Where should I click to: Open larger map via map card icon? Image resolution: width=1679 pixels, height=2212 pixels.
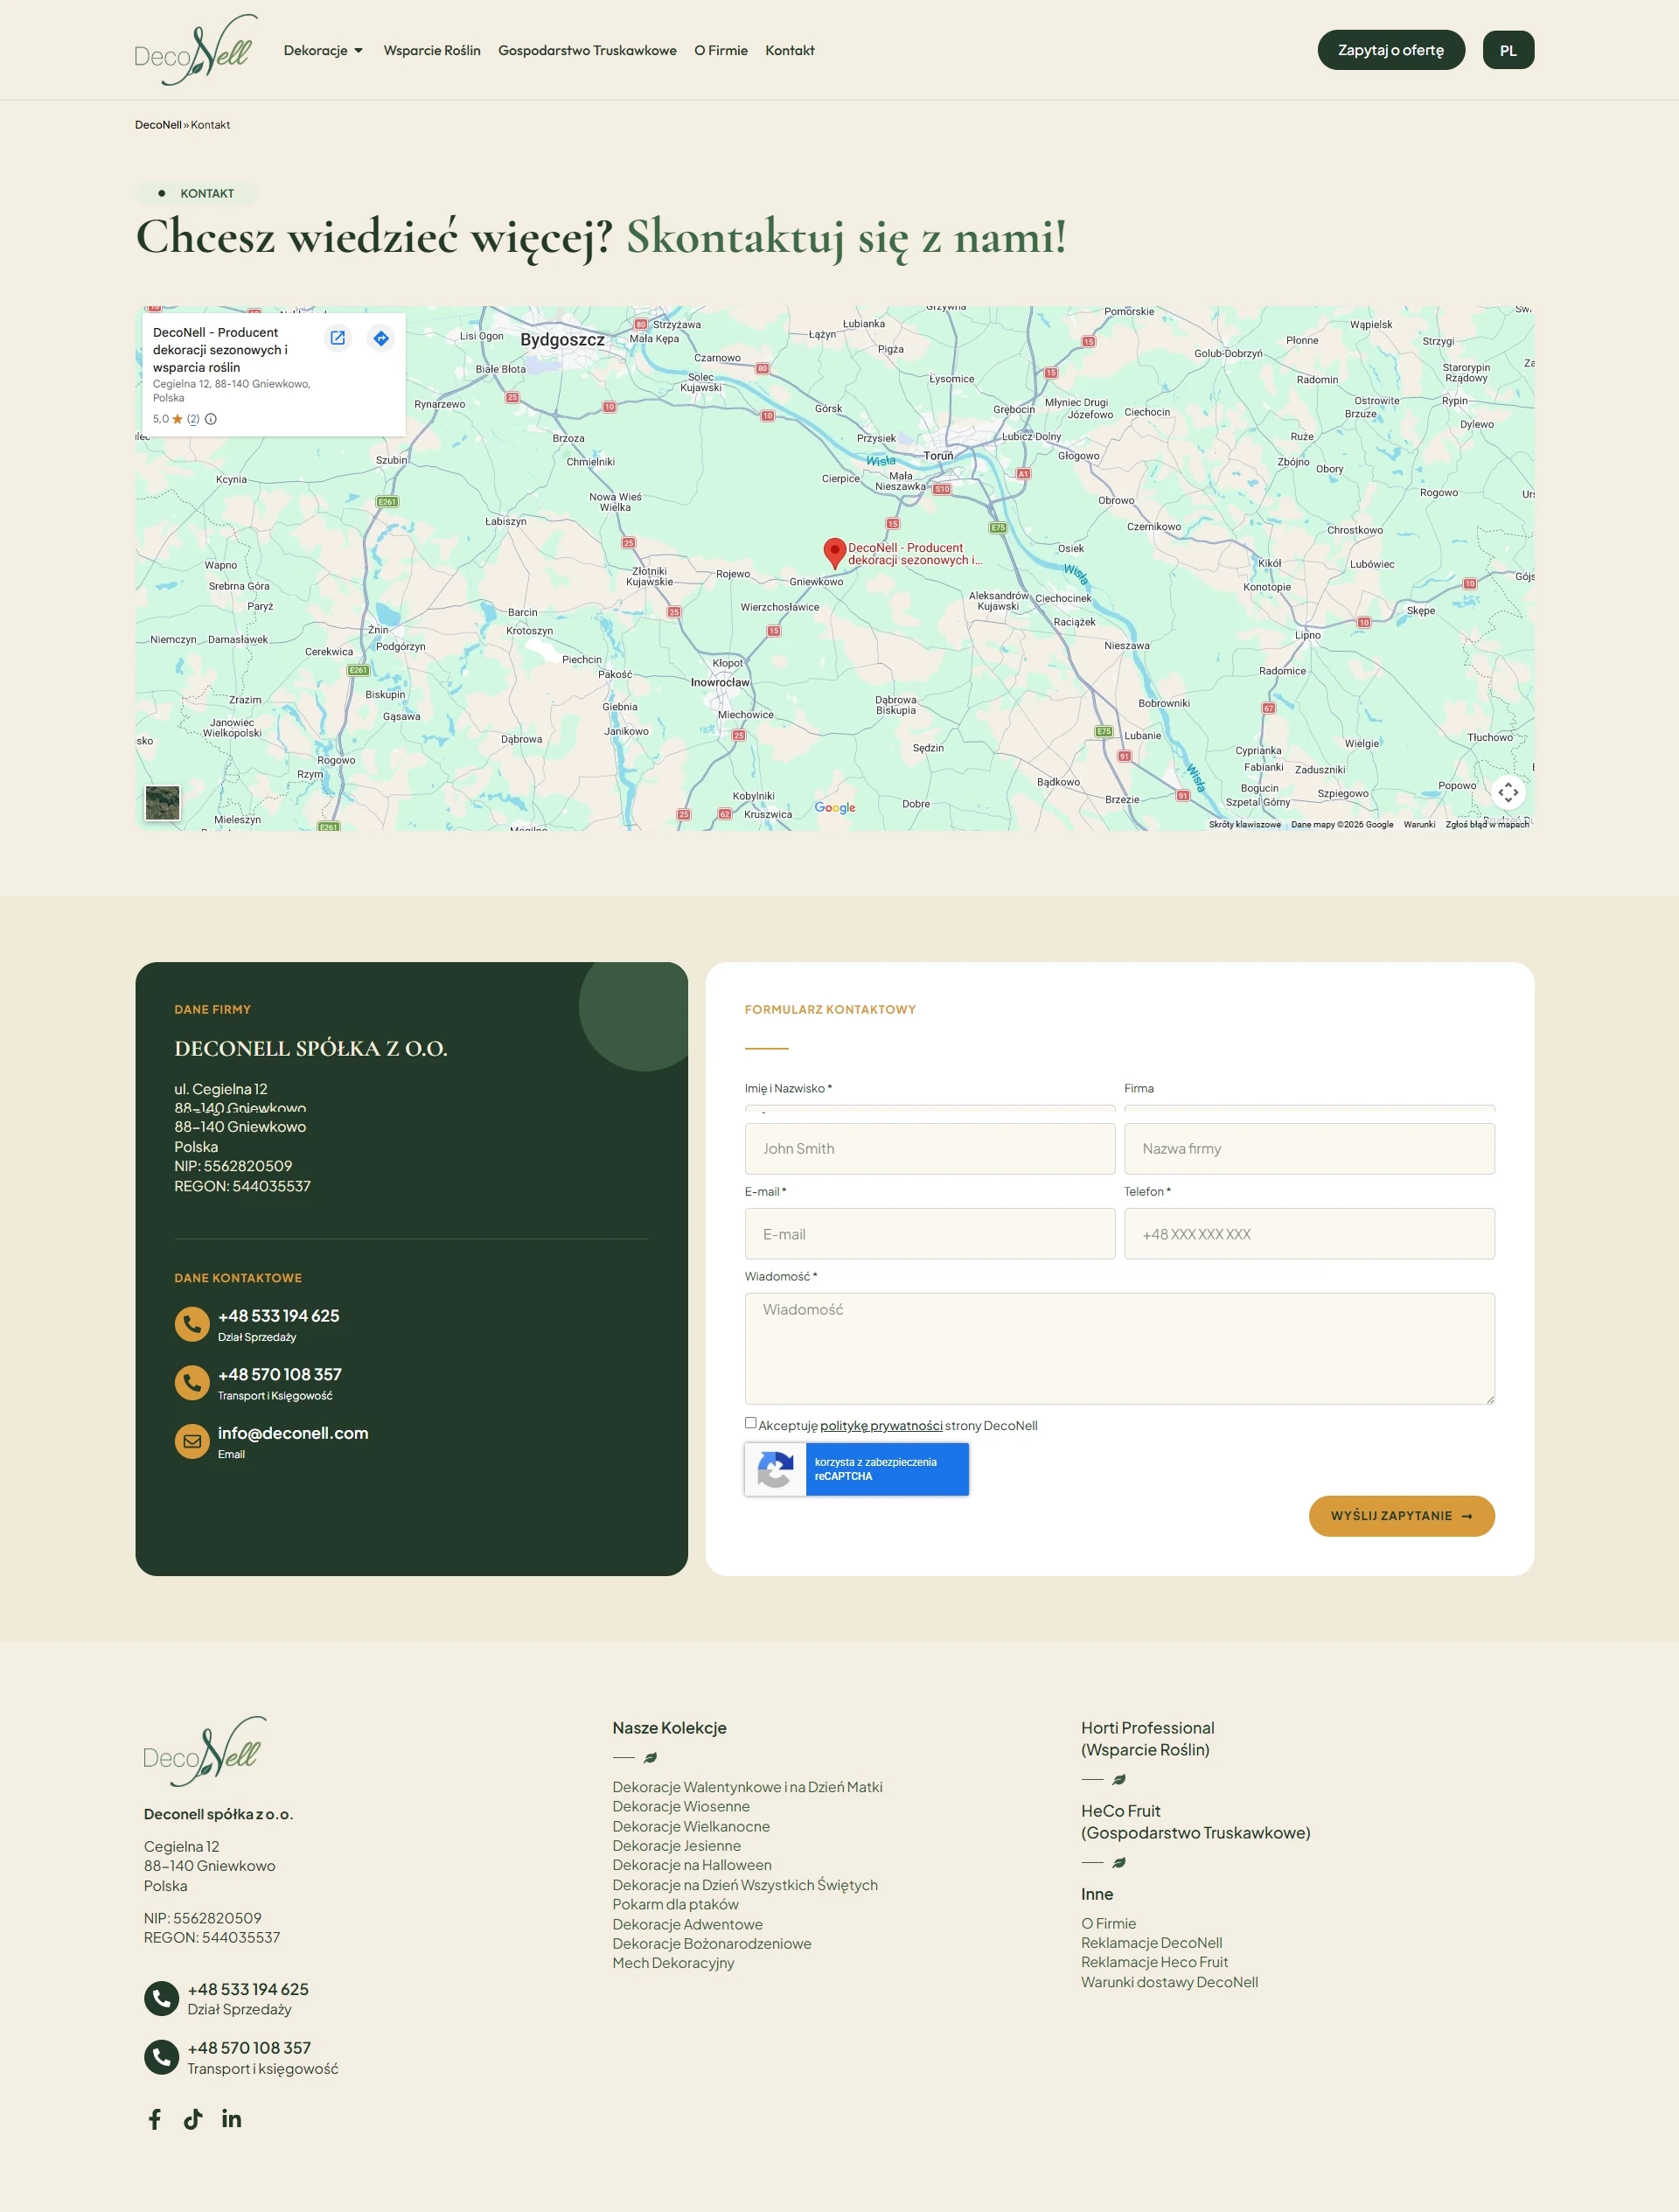coord(338,338)
